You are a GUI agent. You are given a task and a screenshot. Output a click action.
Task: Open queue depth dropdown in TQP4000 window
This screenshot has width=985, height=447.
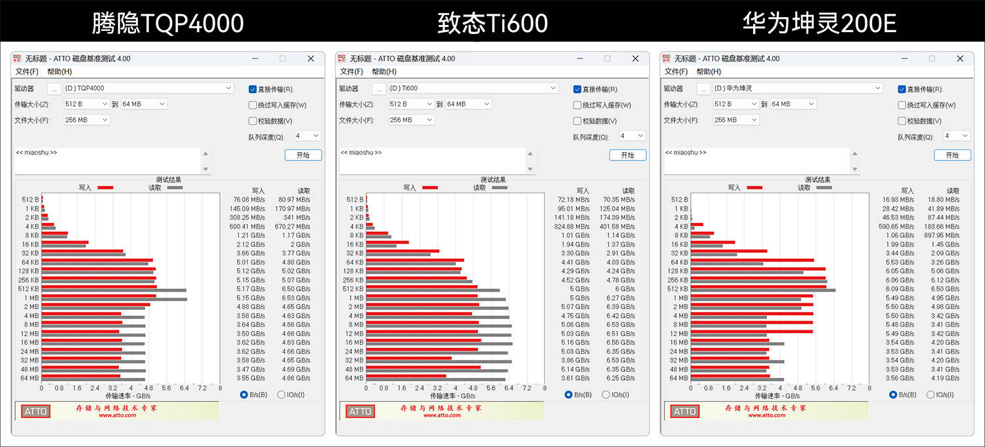coord(307,136)
